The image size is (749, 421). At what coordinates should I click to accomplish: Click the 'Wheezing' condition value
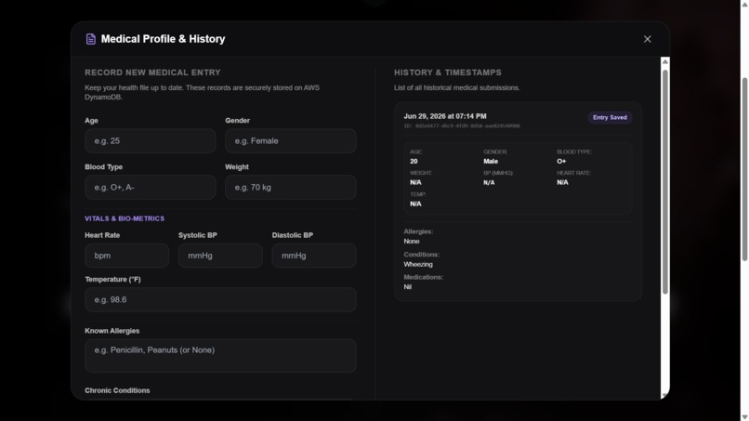pyautogui.click(x=418, y=264)
